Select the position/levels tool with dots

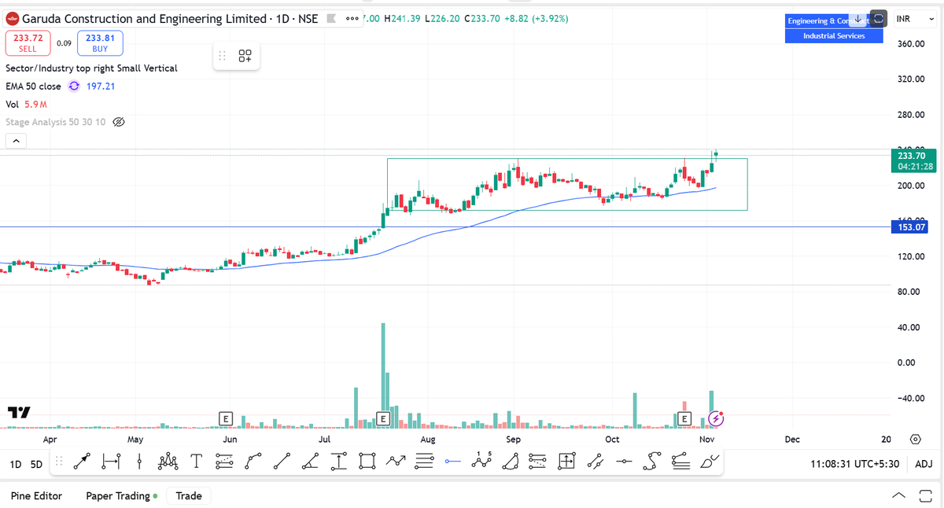[538, 462]
